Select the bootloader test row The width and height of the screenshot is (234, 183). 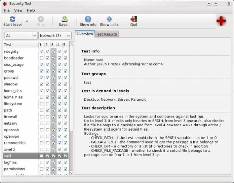[36, 58]
